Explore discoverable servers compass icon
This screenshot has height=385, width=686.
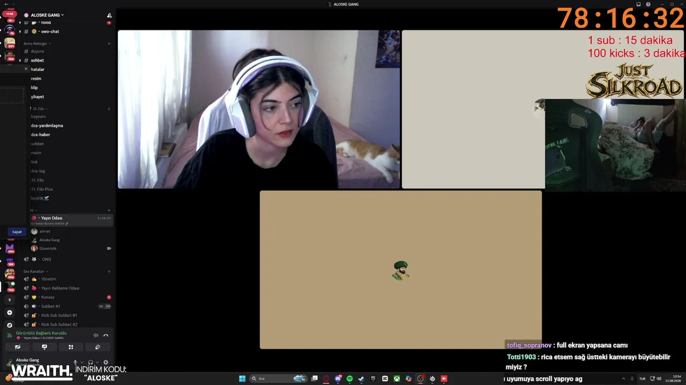pyautogui.click(x=10, y=325)
